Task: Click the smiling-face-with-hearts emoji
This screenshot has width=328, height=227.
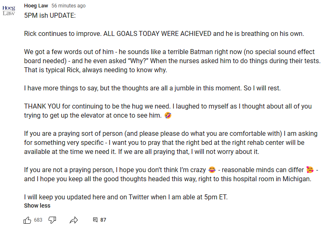Action: coord(310,170)
